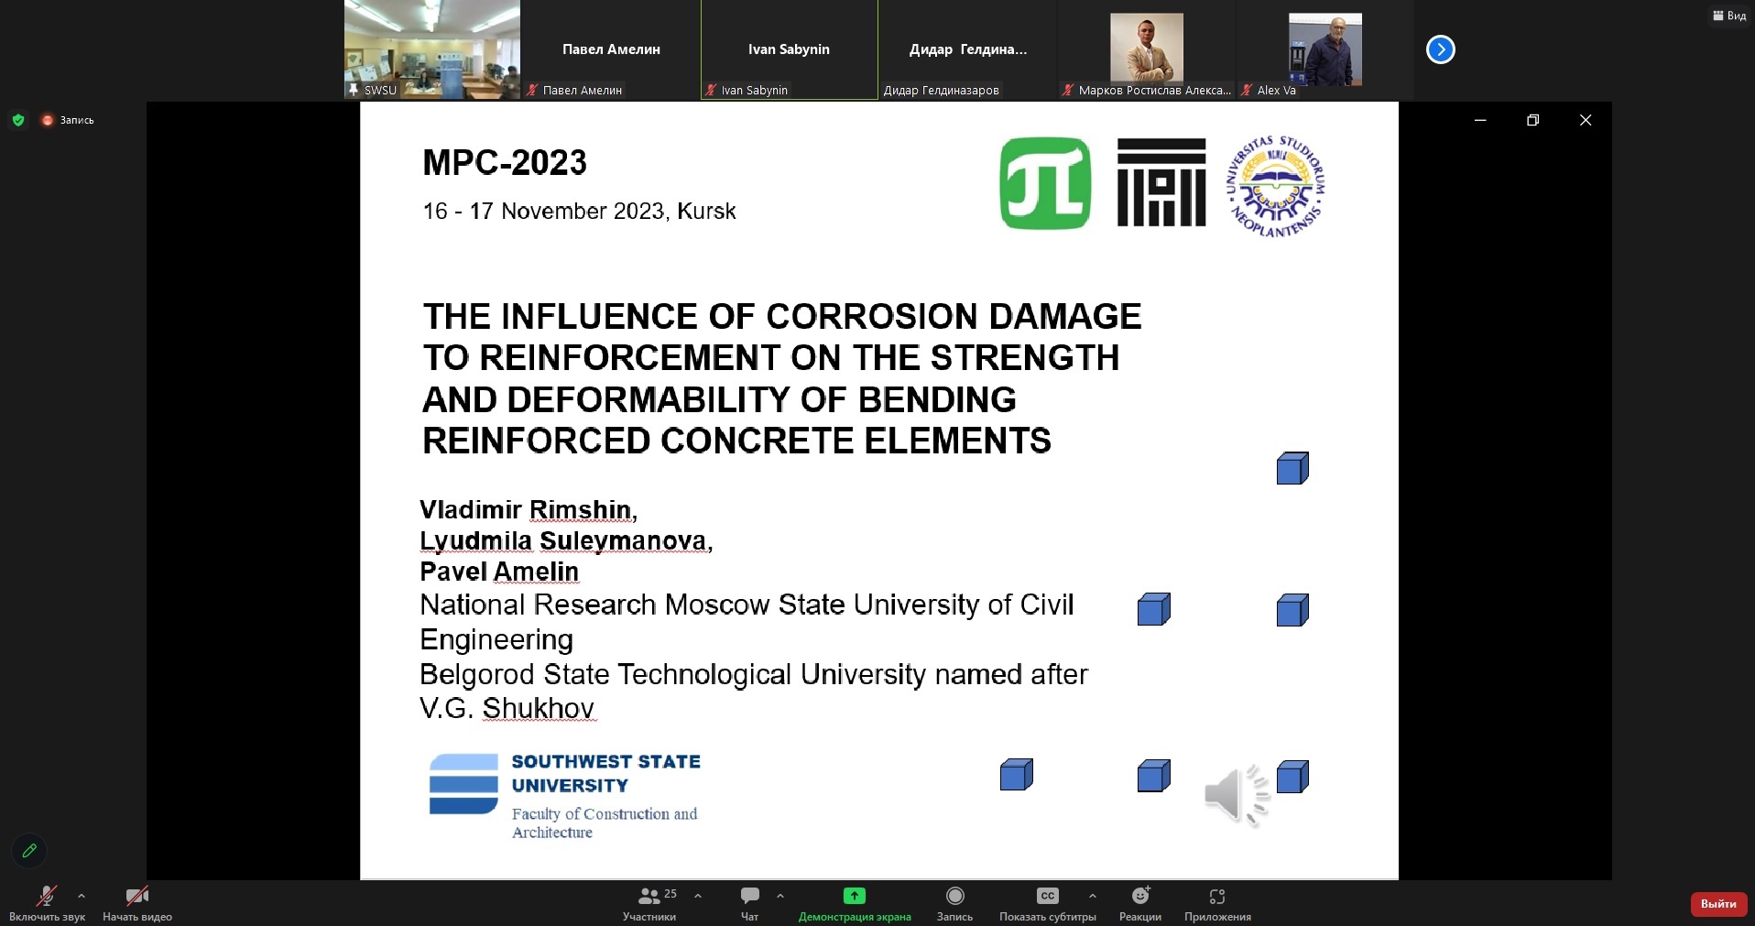Click muted mic icon beside Ivan Sabynin label
Viewport: 1755px width, 926px height.
point(711,90)
